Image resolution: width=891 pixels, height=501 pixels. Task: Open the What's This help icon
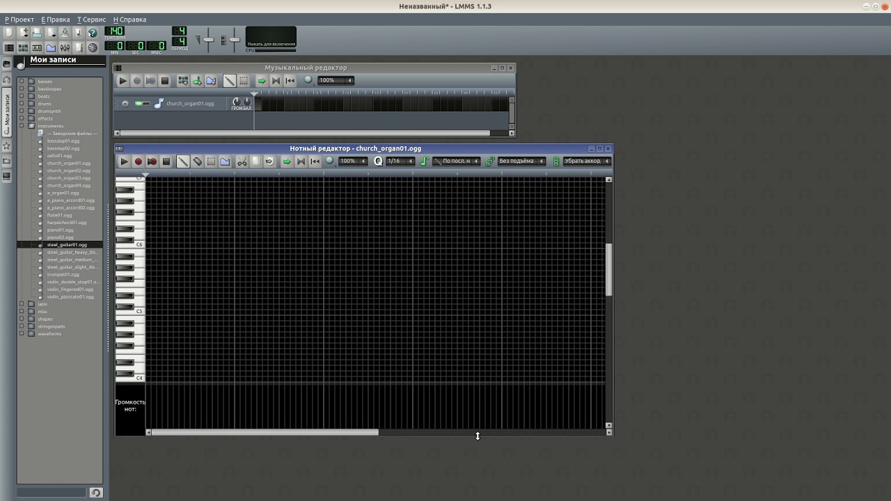(x=92, y=33)
